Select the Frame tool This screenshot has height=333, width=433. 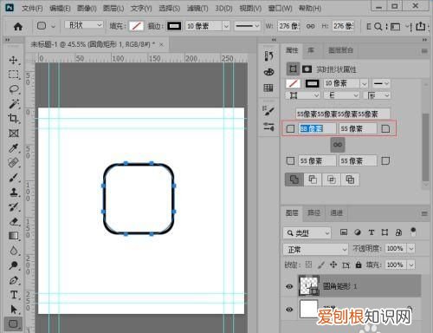tap(14, 133)
